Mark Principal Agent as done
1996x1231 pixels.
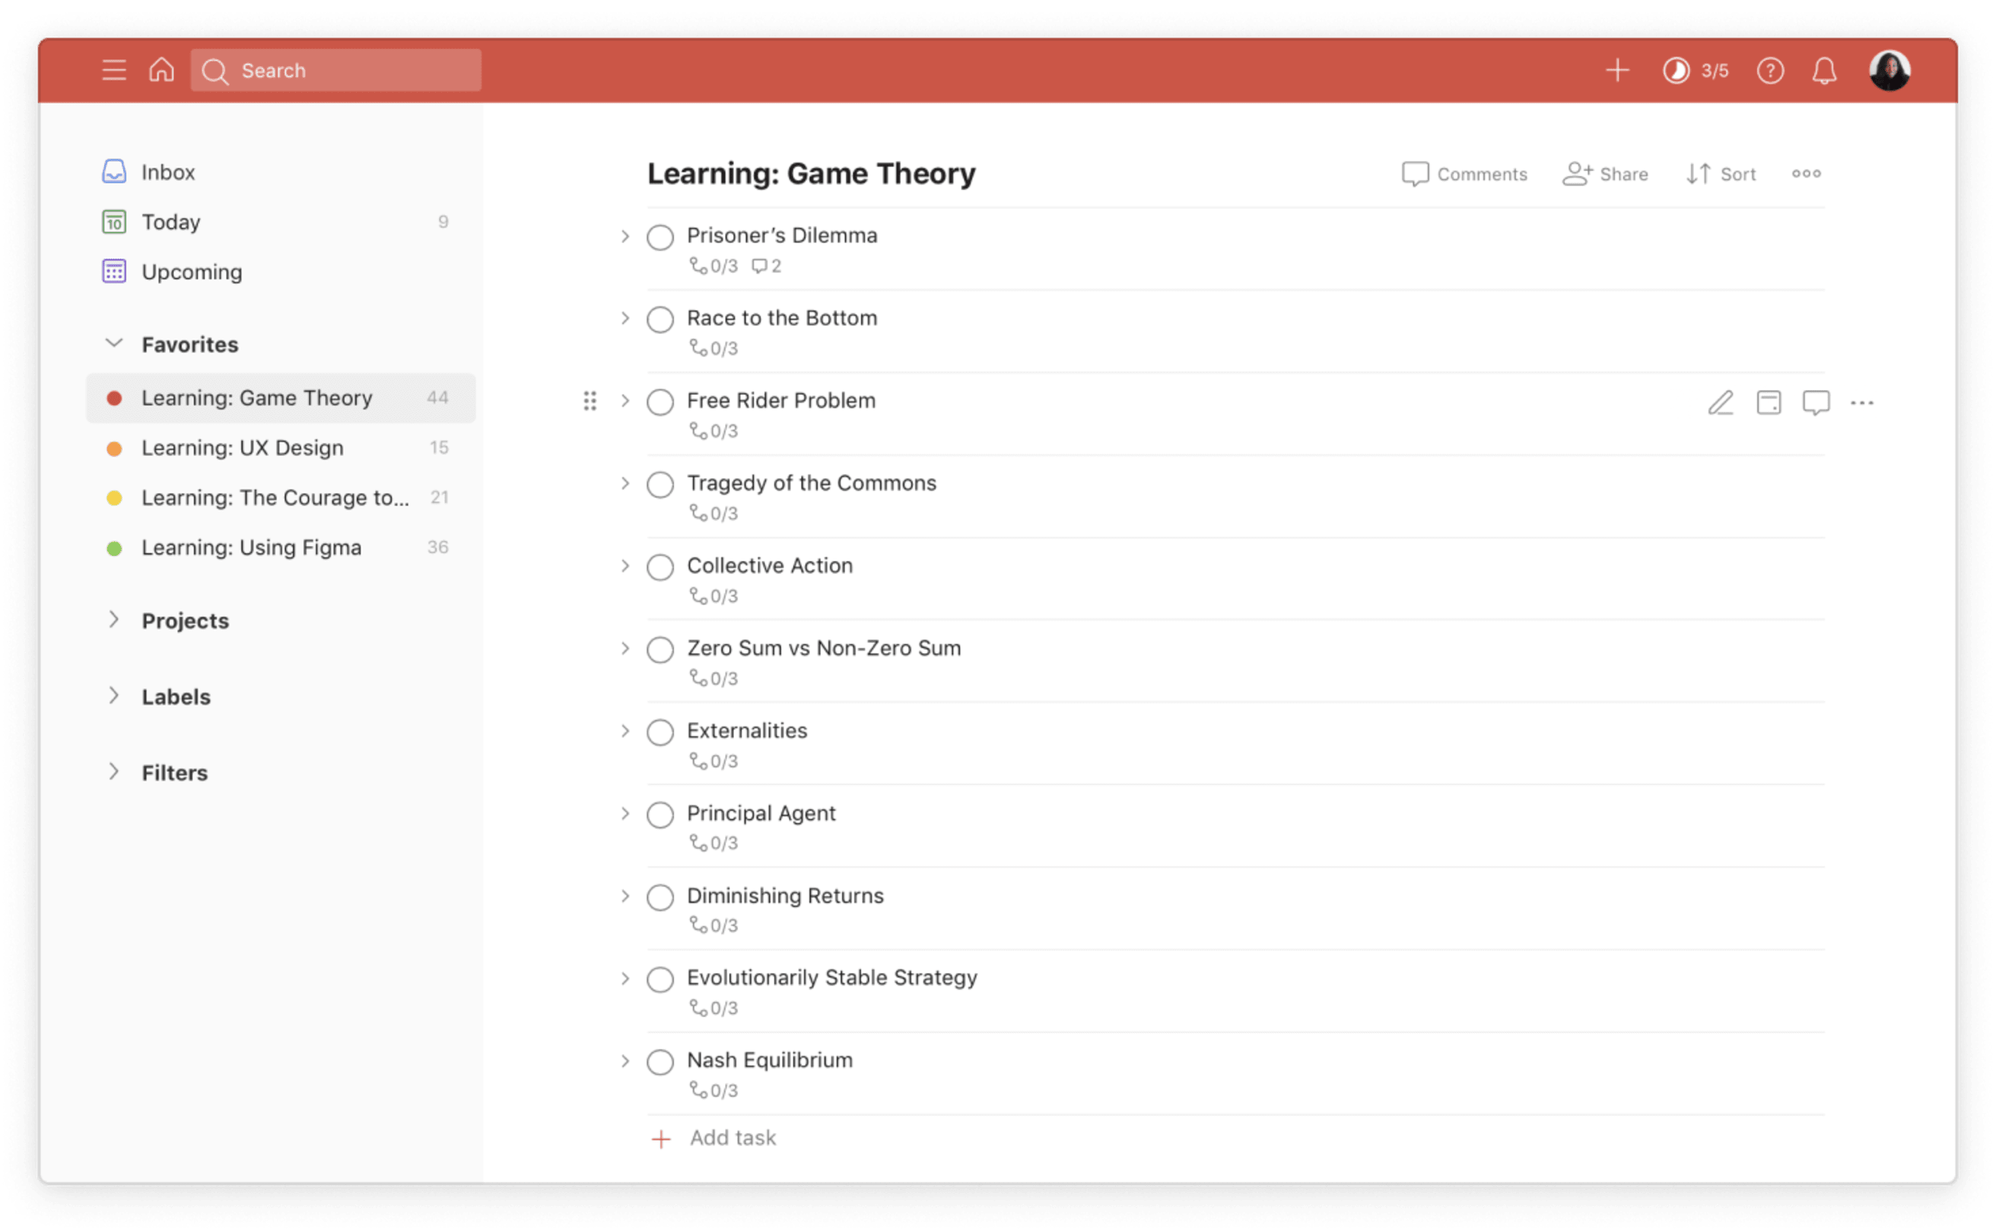pos(660,815)
